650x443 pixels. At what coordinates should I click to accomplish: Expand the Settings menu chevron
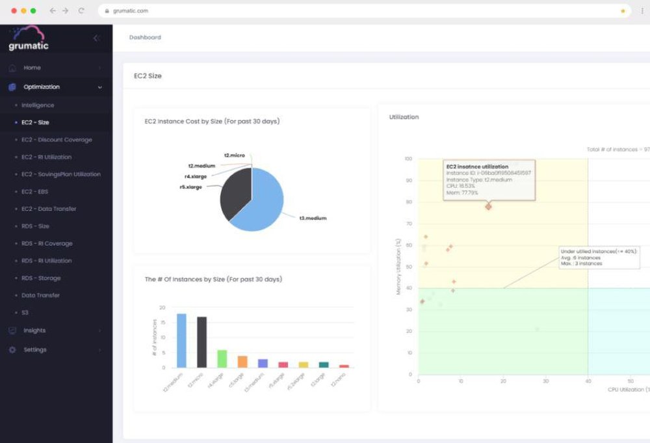[100, 350]
